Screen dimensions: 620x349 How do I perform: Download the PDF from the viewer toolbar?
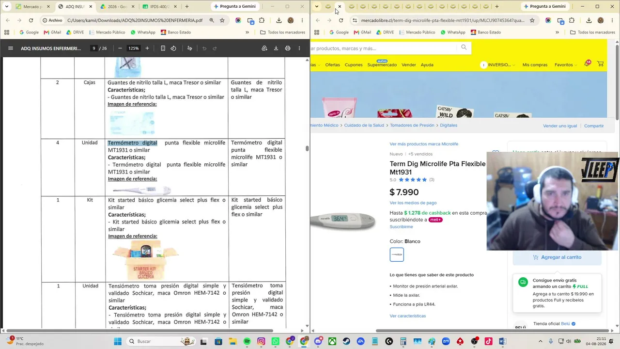(x=276, y=48)
